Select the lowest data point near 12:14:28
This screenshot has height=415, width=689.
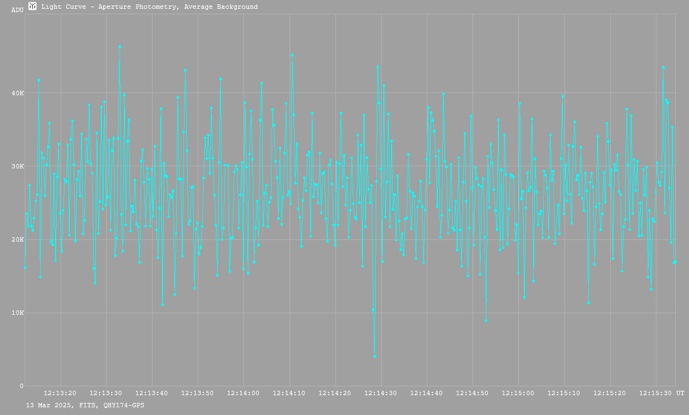click(x=375, y=356)
